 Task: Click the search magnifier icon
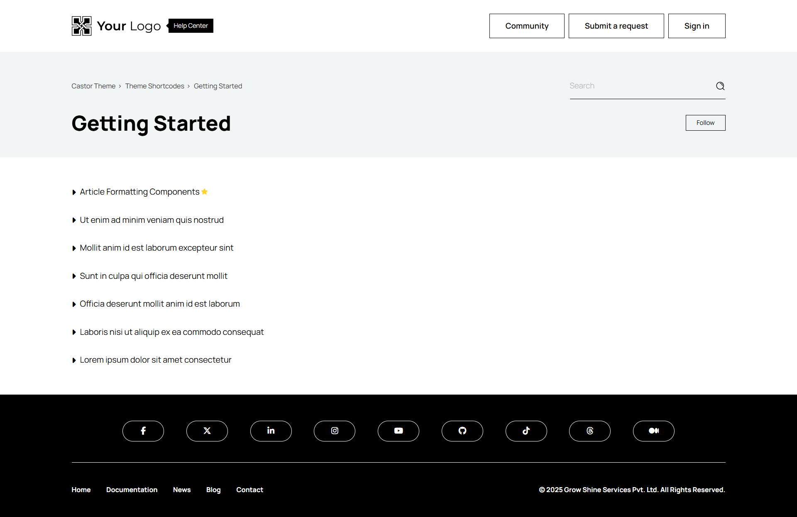pyautogui.click(x=720, y=86)
